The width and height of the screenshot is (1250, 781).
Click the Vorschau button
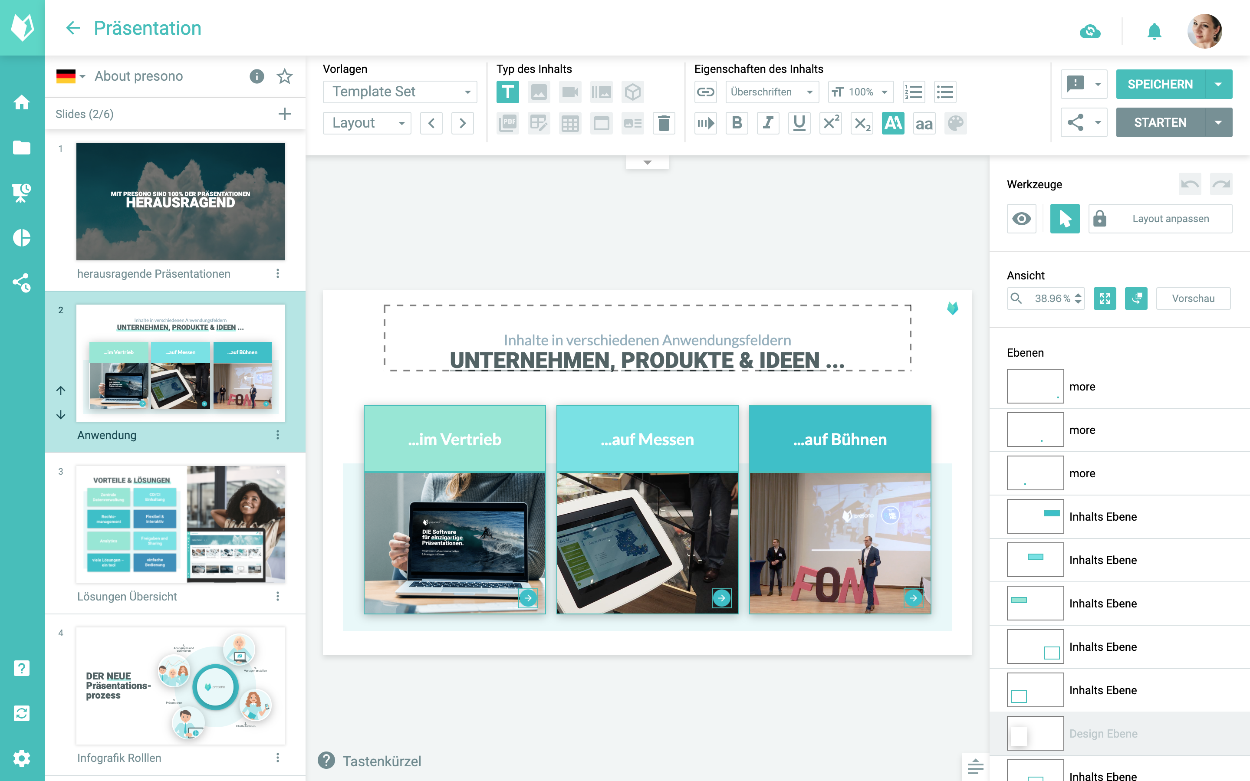(x=1193, y=299)
